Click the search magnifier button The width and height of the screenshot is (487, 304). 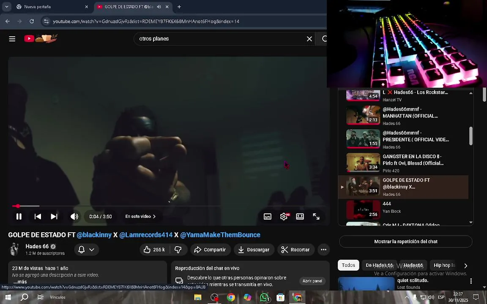pyautogui.click(x=324, y=39)
